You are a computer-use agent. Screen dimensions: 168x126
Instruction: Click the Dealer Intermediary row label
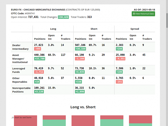(x=20, y=47)
